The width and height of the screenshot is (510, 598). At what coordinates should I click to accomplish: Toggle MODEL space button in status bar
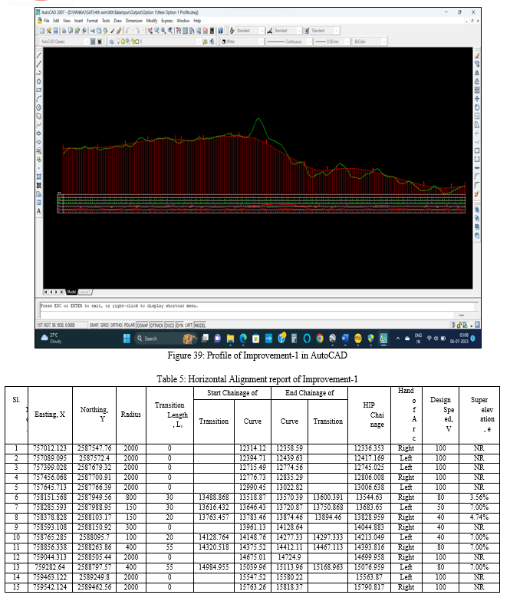200,325
